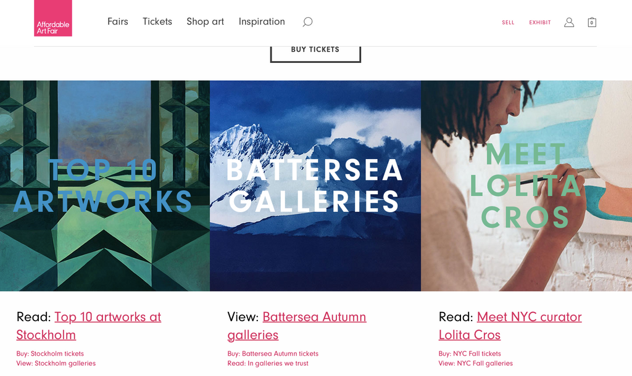Open the Top 10 Artworks image tile
The height and width of the screenshot is (376, 632).
105,186
